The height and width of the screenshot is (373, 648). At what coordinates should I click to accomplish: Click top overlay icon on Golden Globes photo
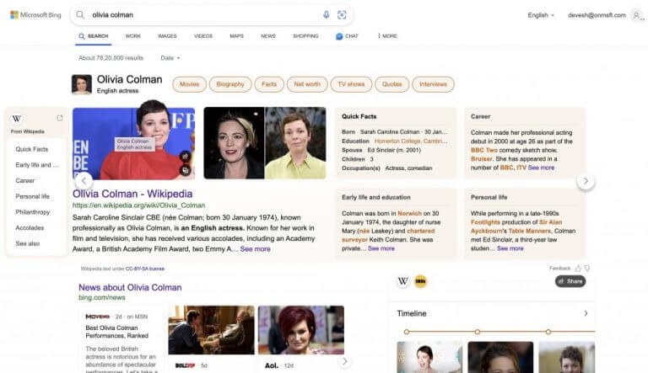(x=185, y=157)
